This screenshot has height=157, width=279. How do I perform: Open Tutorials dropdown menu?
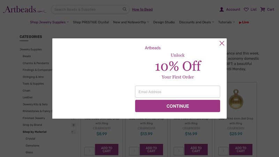226,22
